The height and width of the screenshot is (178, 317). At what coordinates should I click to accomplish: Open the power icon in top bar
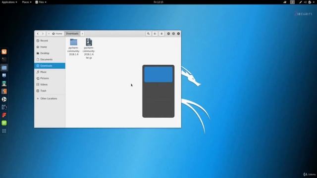[x=310, y=2]
